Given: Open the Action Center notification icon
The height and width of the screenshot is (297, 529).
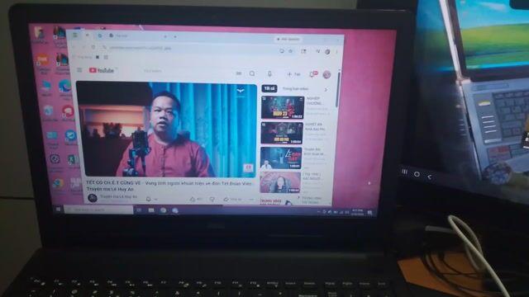Looking at the screenshot, I should click(369, 213).
